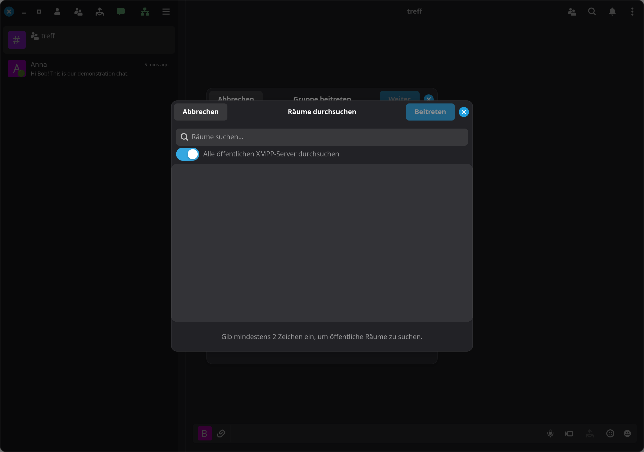Open the filled face sticker icon
Viewport: 644px width, 452px height.
[x=627, y=433]
